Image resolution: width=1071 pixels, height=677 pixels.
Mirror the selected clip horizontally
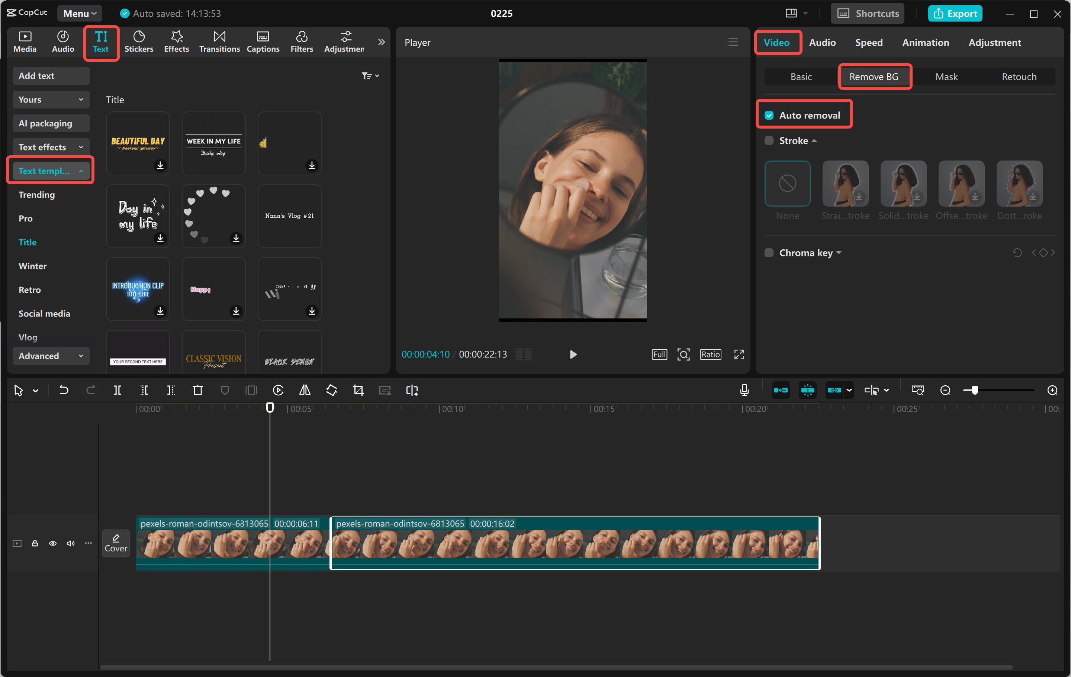[305, 390]
